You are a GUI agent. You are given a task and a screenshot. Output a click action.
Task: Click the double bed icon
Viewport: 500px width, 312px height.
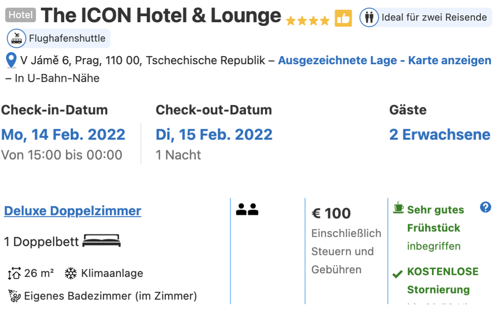tap(101, 240)
